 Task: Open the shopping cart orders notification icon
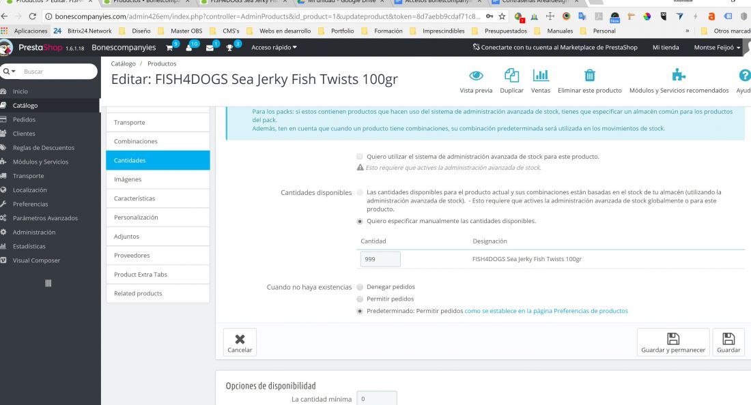(x=169, y=47)
